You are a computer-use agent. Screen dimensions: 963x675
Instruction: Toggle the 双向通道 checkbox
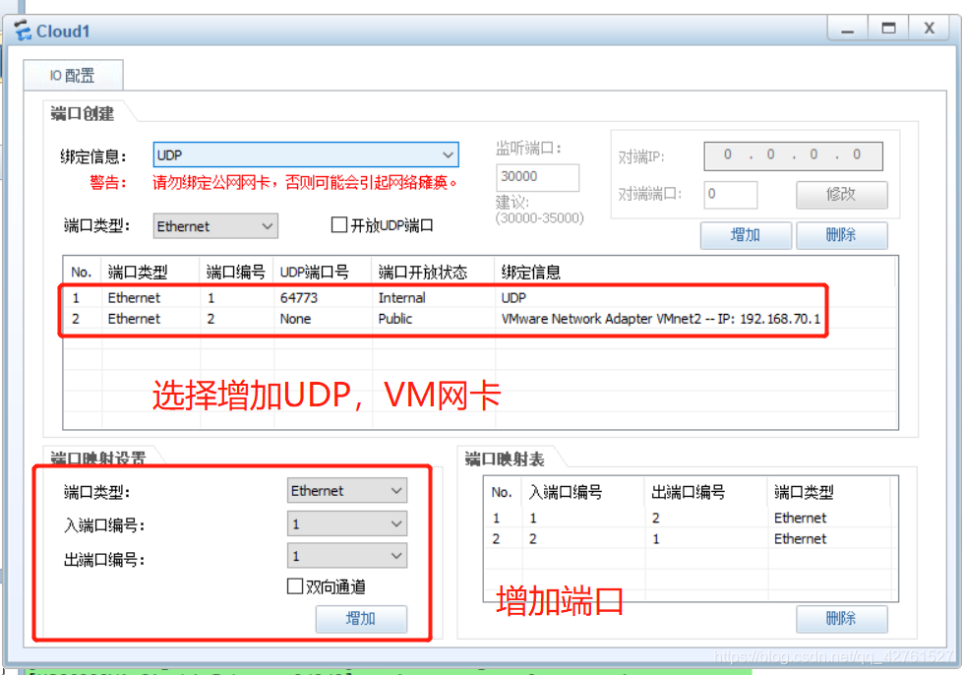pyautogui.click(x=295, y=586)
